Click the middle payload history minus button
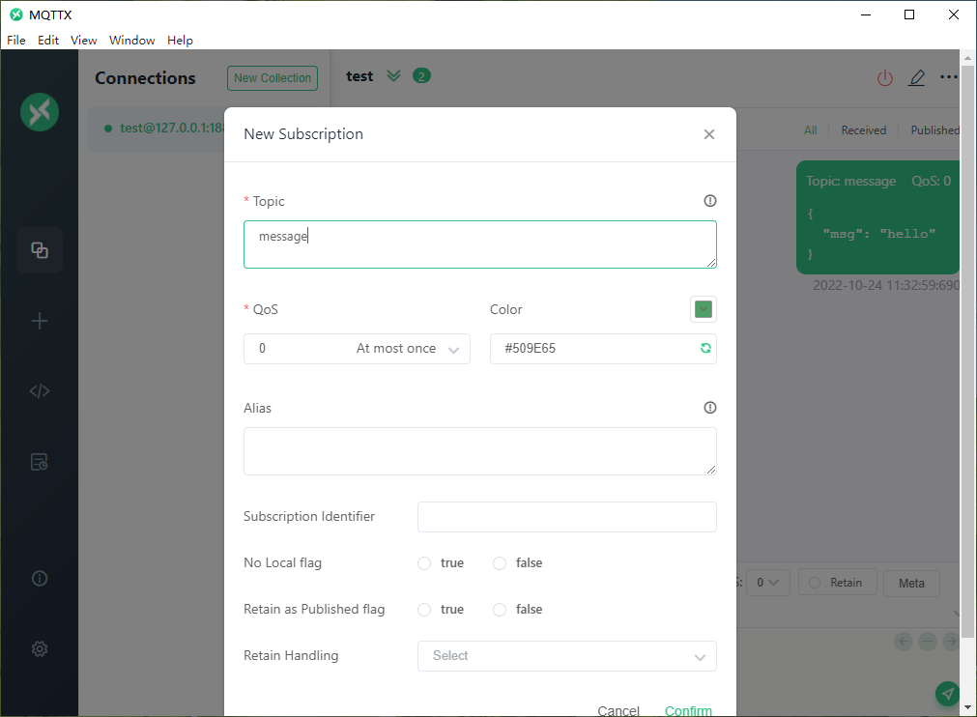This screenshot has height=717, width=977. (927, 641)
